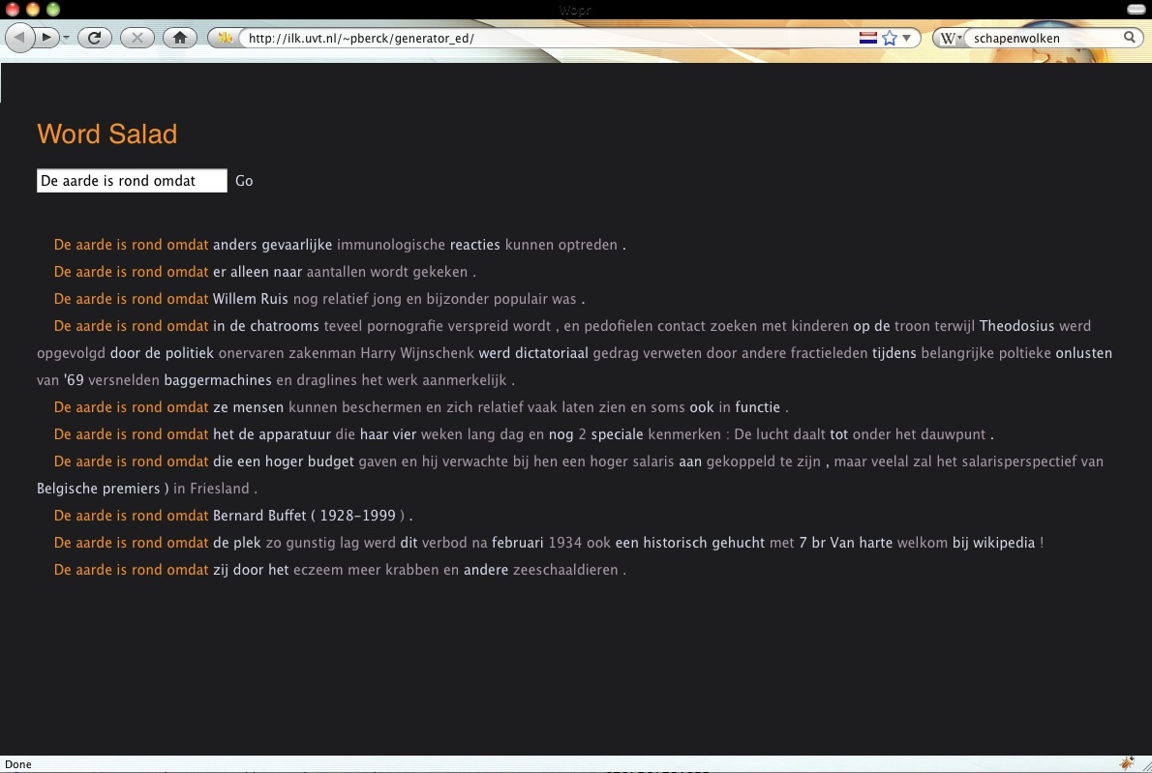Click the green zoom window button
This screenshot has height=773, width=1152.
[52, 9]
